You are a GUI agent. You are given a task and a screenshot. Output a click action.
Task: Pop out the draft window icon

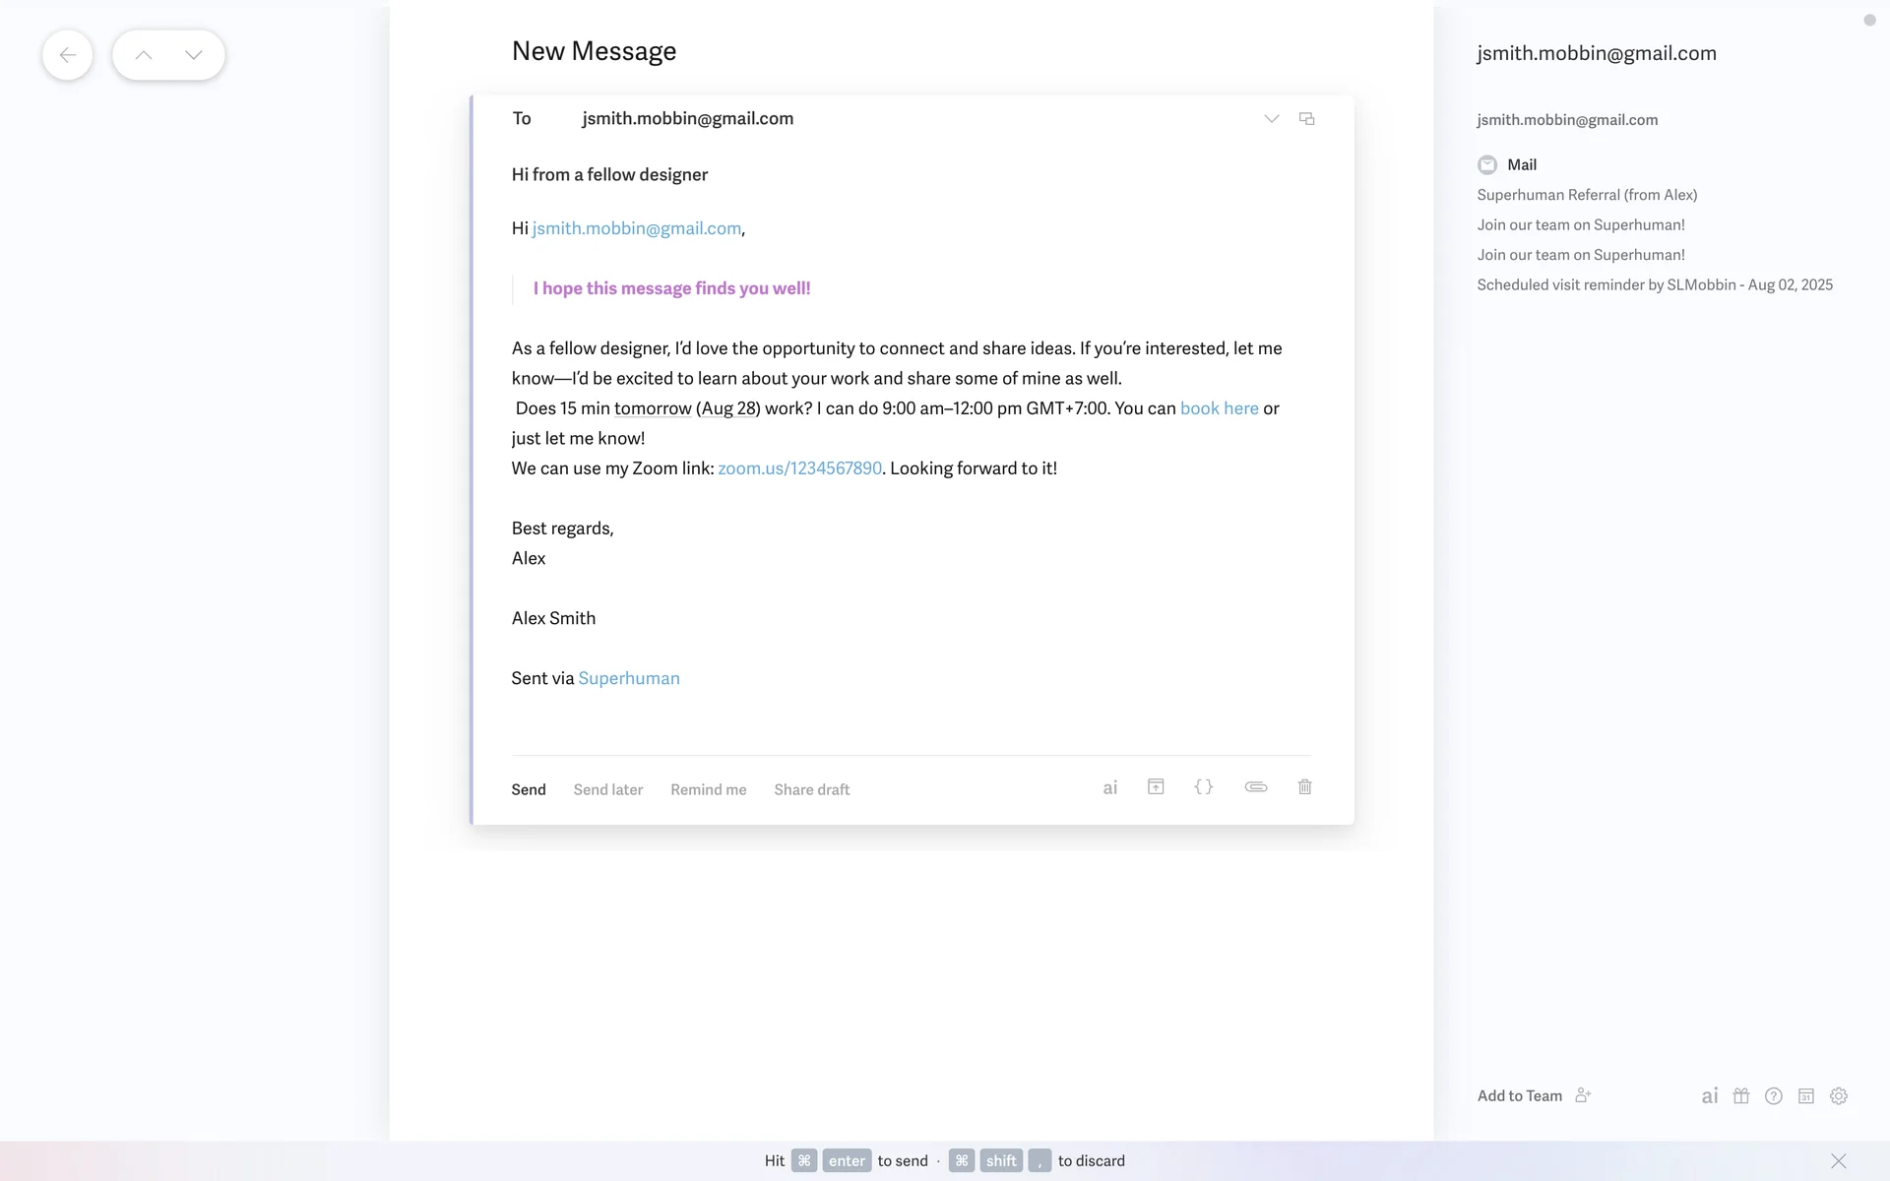(1306, 119)
